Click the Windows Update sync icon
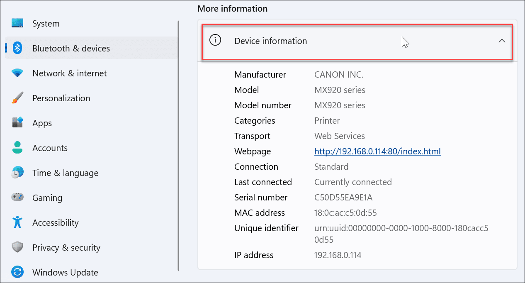Screen dimensions: 525x283 coord(17,273)
